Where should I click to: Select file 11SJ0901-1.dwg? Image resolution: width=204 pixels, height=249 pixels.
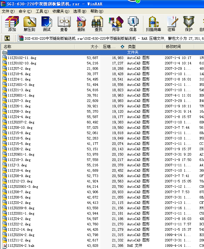click(21, 154)
